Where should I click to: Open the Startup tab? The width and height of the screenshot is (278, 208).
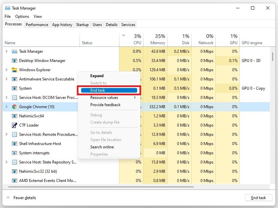(82, 25)
